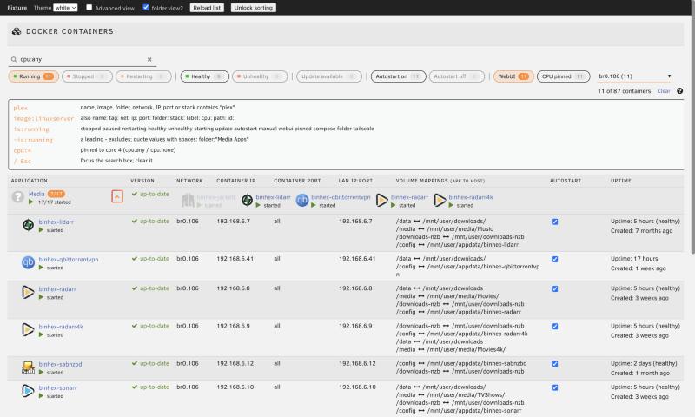
Task: Open the binhex-sonarr container row link
Action: point(57,387)
